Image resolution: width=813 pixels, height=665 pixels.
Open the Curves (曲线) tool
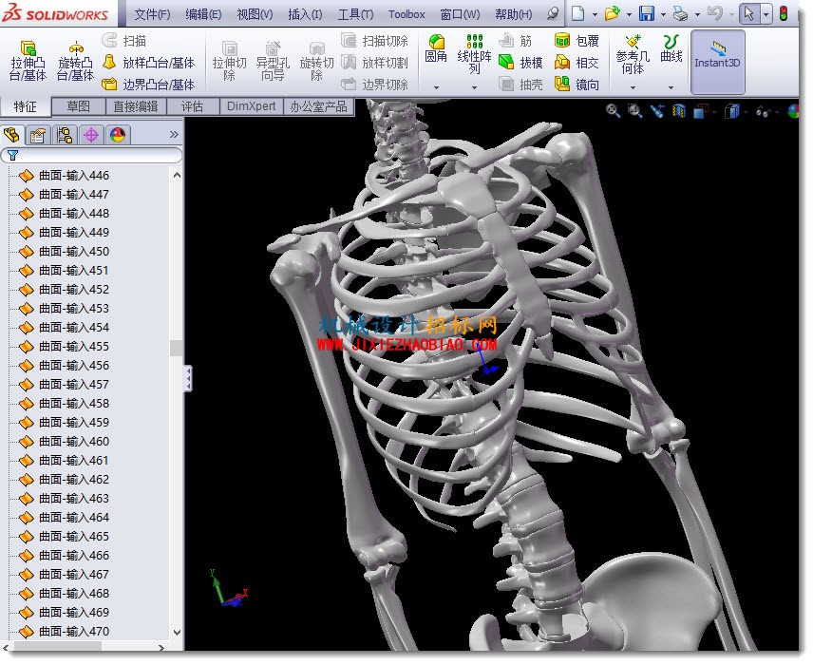tap(671, 48)
